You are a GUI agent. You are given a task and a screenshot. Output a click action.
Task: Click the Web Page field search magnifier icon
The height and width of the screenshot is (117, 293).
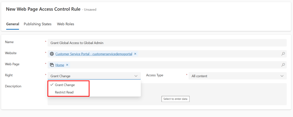pyautogui.click(x=283, y=65)
